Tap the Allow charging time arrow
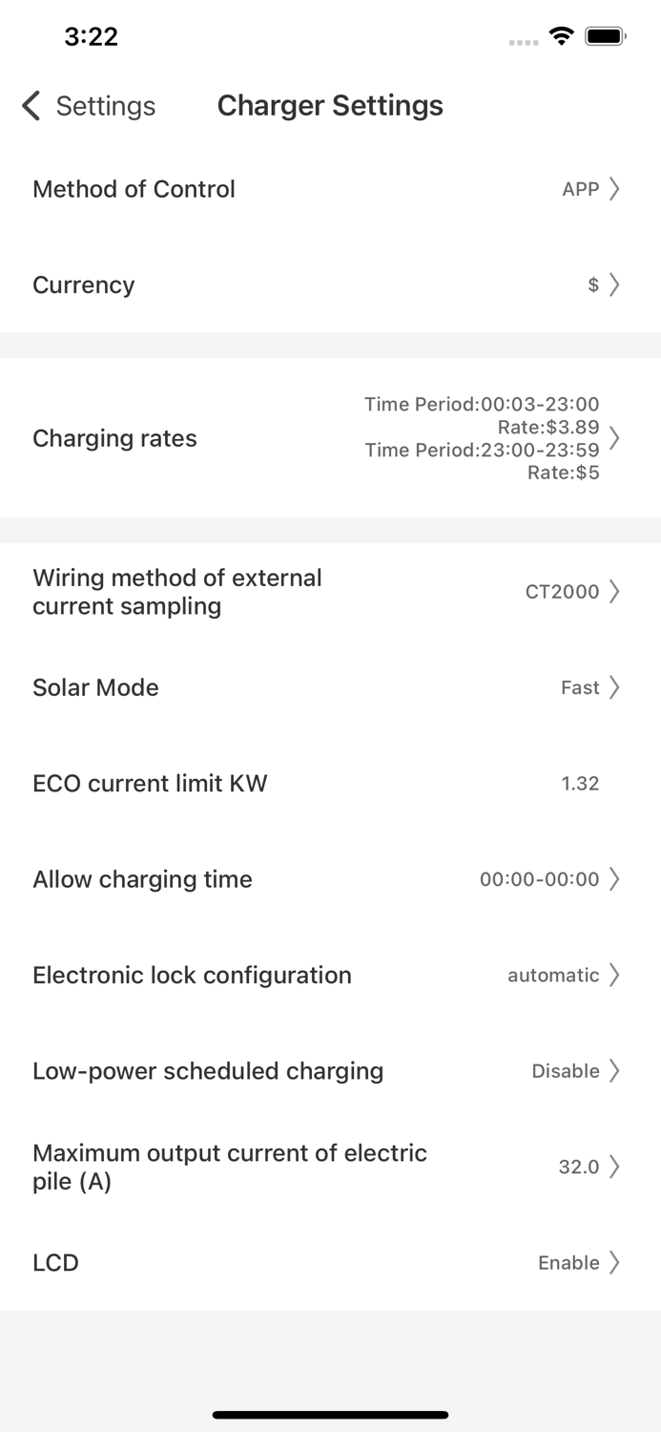 pos(614,878)
